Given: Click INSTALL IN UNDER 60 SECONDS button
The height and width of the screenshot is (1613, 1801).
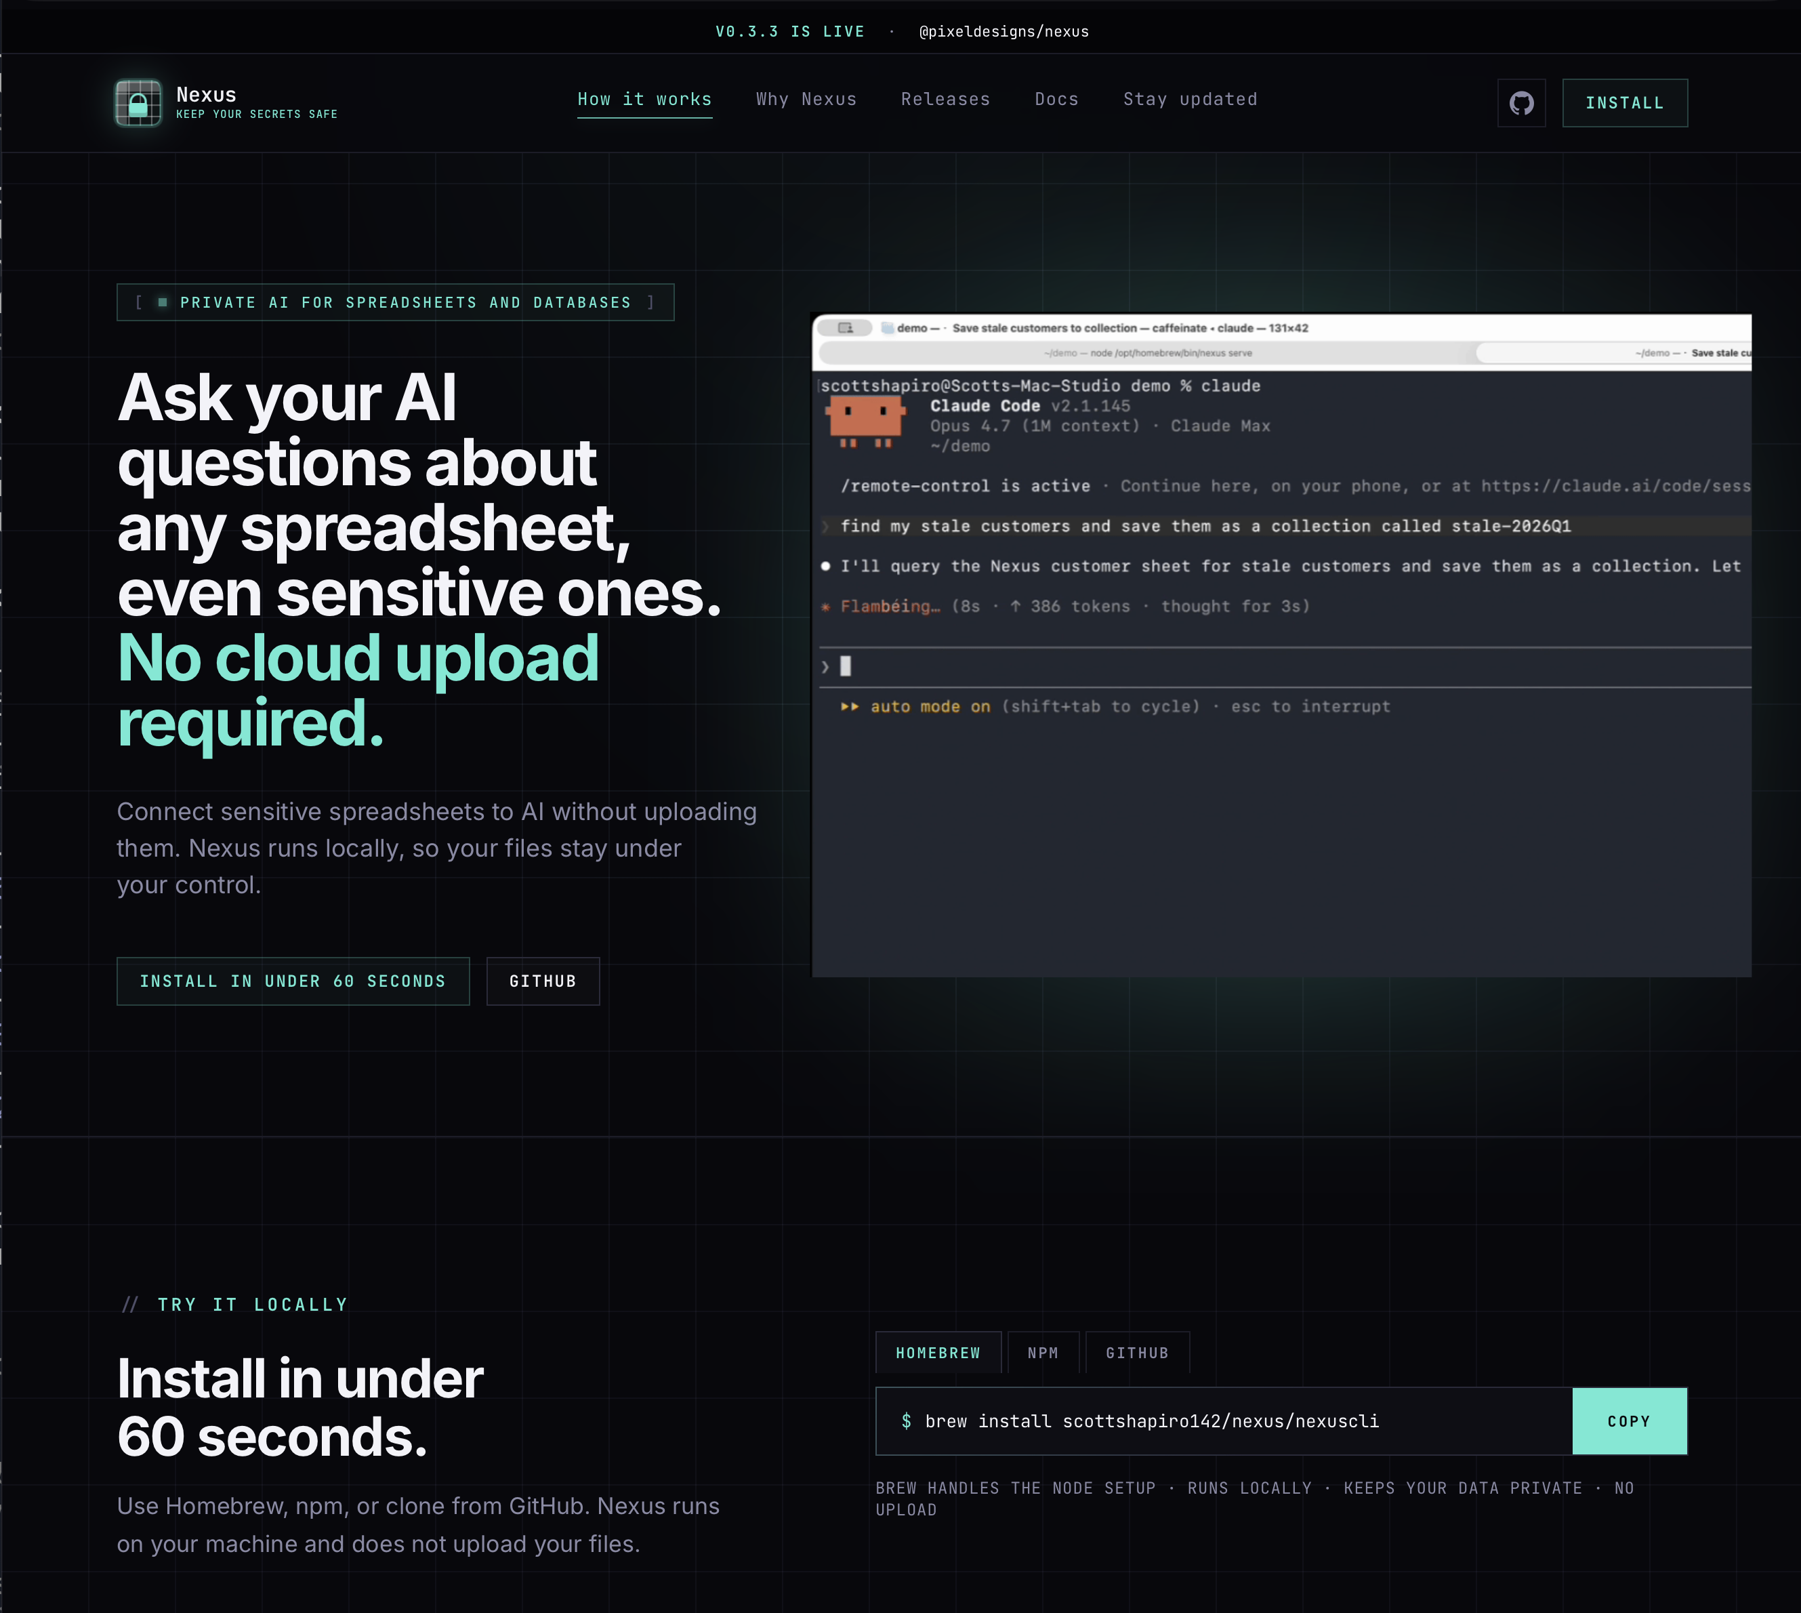Looking at the screenshot, I should (293, 981).
